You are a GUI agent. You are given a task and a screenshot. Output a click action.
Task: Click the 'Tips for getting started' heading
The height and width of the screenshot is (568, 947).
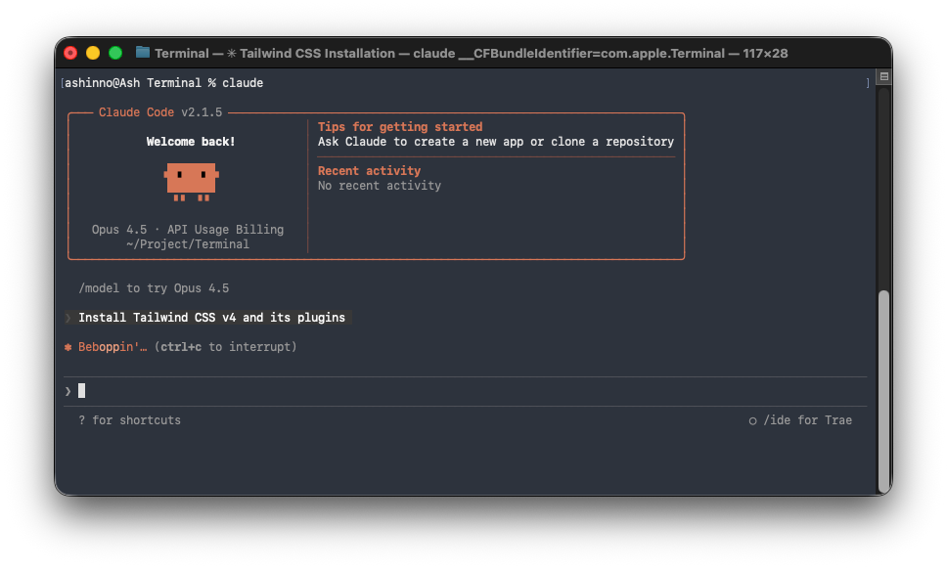click(x=400, y=127)
